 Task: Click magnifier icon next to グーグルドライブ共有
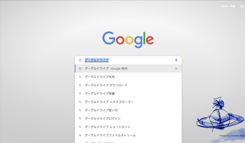(80, 77)
